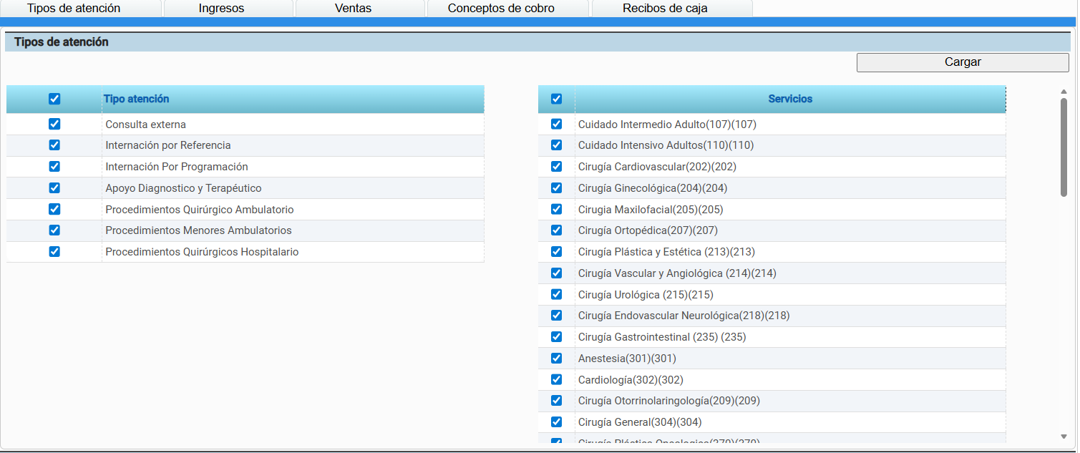Uncheck Internación por Referencia checkbox
This screenshot has width=1080, height=453.
coord(54,145)
